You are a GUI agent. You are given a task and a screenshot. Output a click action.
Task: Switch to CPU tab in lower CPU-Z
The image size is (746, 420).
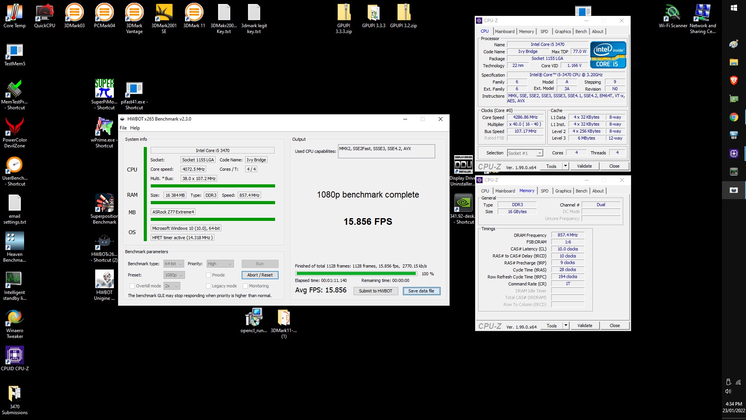[x=485, y=191]
